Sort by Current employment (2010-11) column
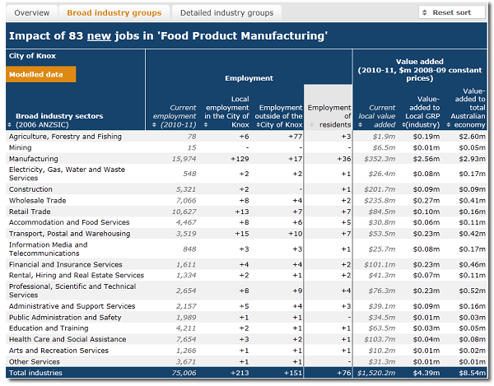 click(171, 116)
